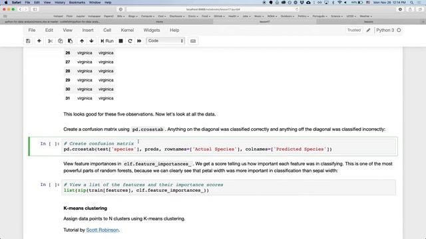Expand the Weather bookmarks folder
The width and height of the screenshot is (426, 239).
click(365, 16)
